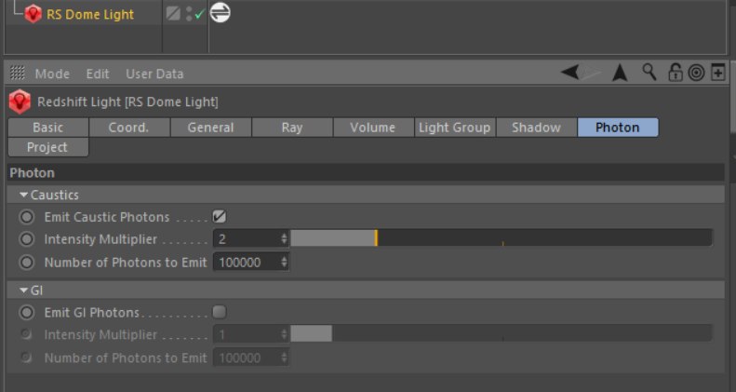Click the Photon section header label

(x=32, y=173)
